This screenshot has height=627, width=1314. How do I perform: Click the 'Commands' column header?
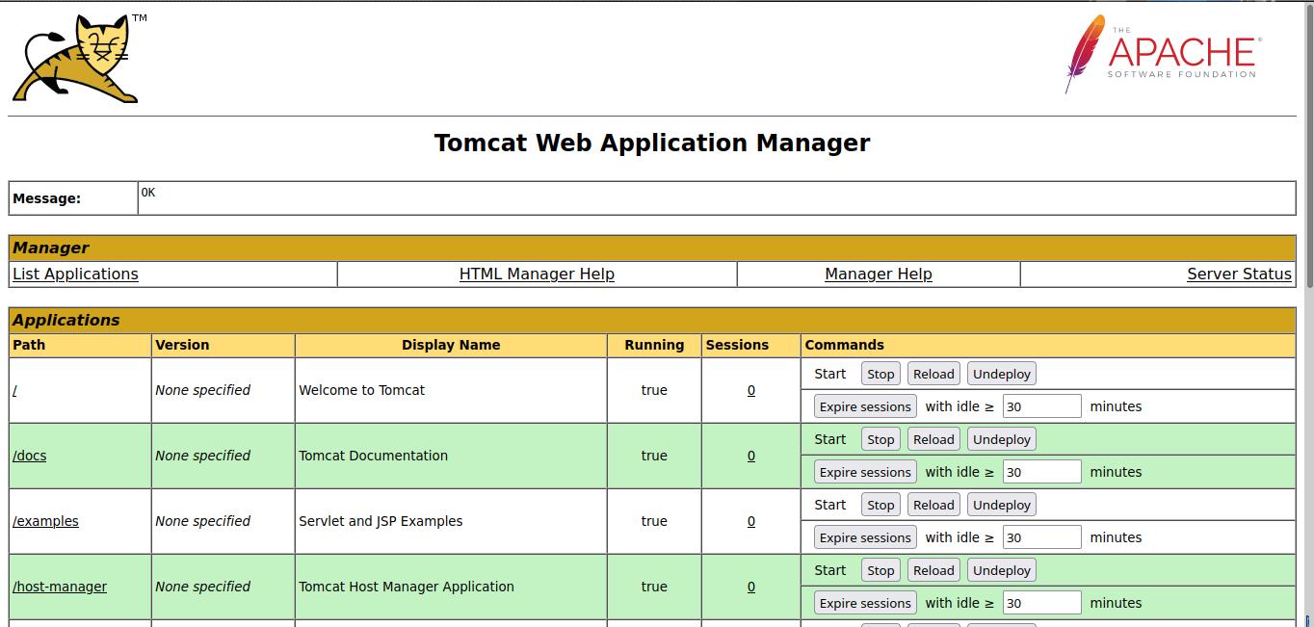pos(845,345)
